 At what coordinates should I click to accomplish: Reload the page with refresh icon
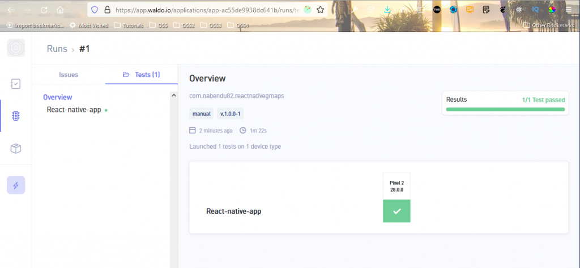point(44,10)
